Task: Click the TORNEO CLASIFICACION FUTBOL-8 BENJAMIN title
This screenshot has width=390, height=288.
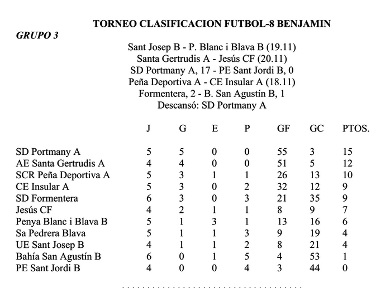Action: tap(212, 24)
